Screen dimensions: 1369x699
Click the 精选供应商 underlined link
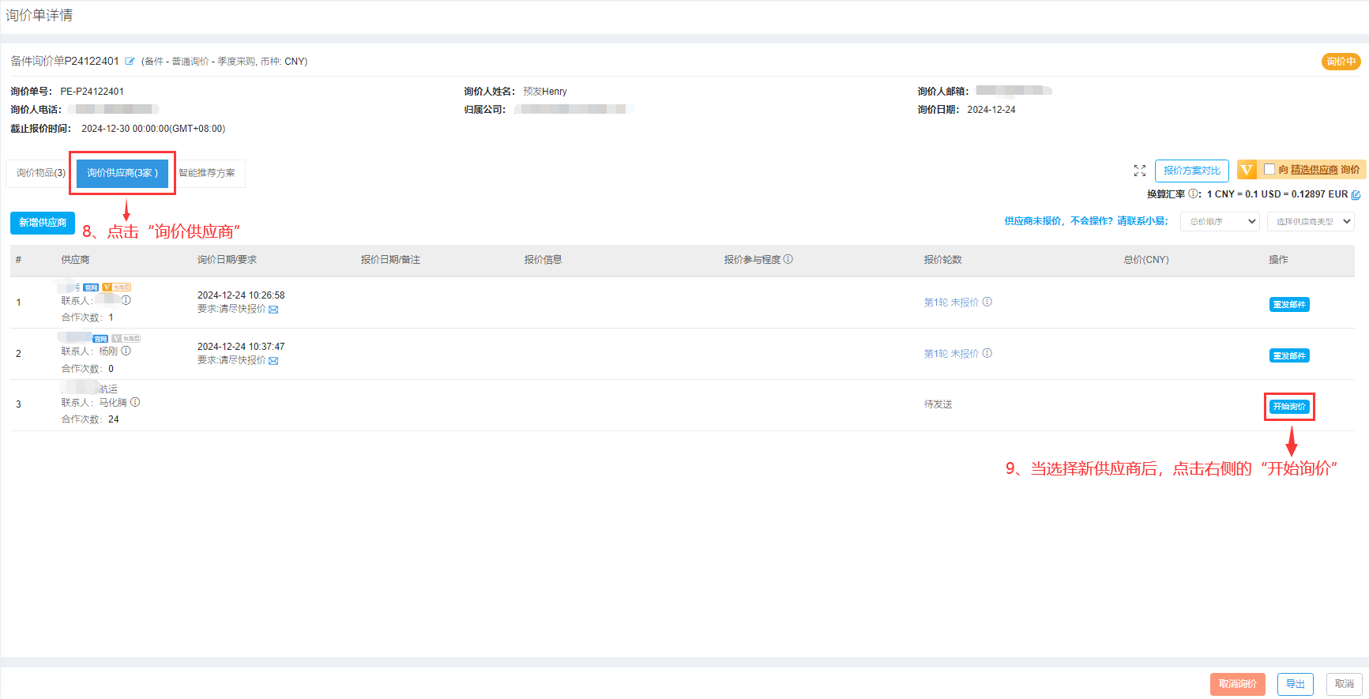tap(1314, 170)
